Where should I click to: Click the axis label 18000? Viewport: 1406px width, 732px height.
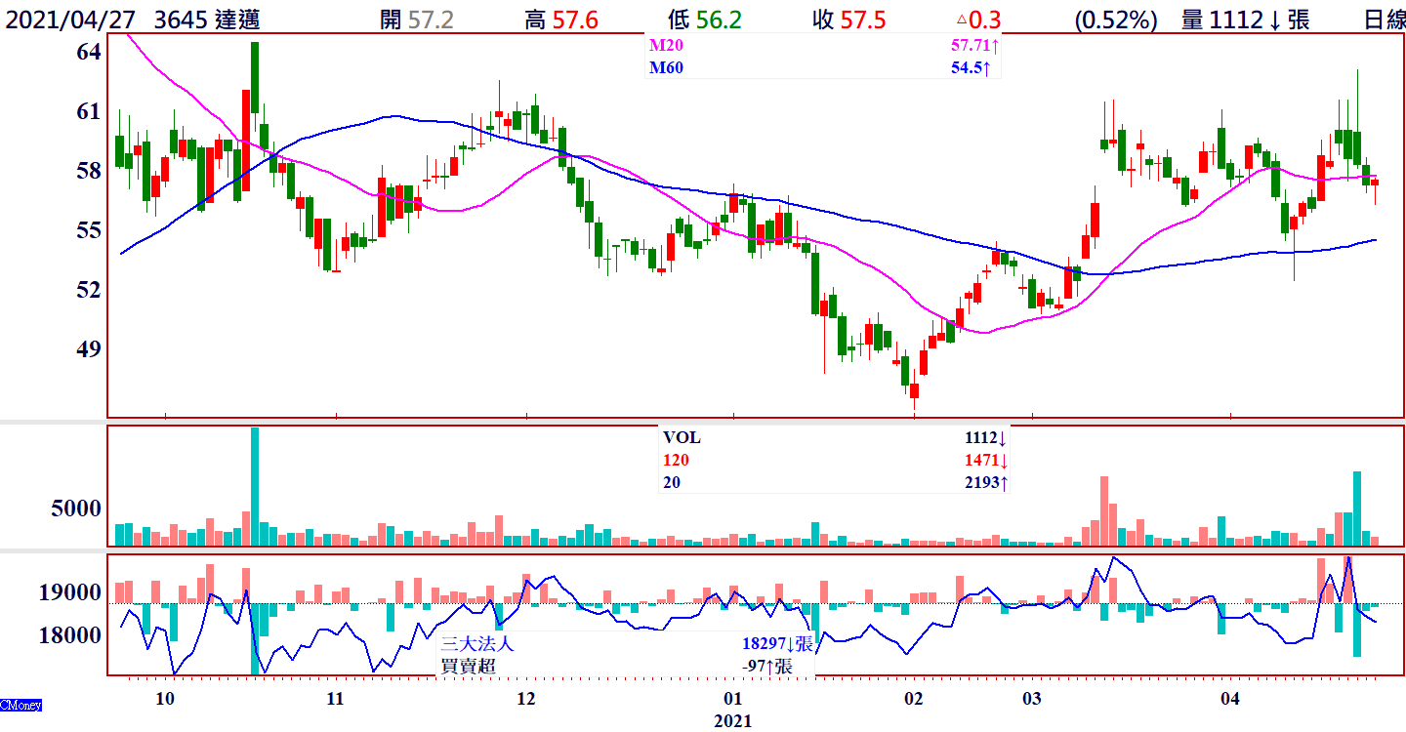(x=69, y=635)
